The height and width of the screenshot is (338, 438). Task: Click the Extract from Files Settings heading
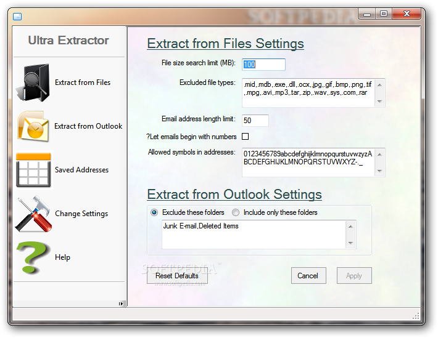point(225,44)
